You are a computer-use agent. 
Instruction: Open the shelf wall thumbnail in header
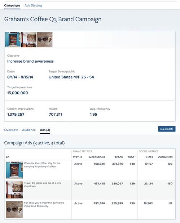coord(29,40)
